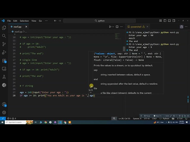Close the powershell terminal tab
190x142 pixels.
click(147, 27)
